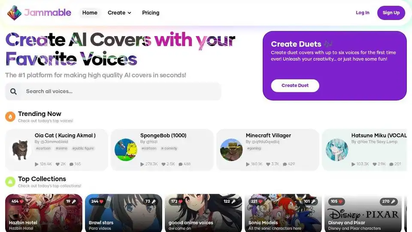Click the comment icon on Minecraft Villager card
Screen dimensions: 412x232
point(285,164)
